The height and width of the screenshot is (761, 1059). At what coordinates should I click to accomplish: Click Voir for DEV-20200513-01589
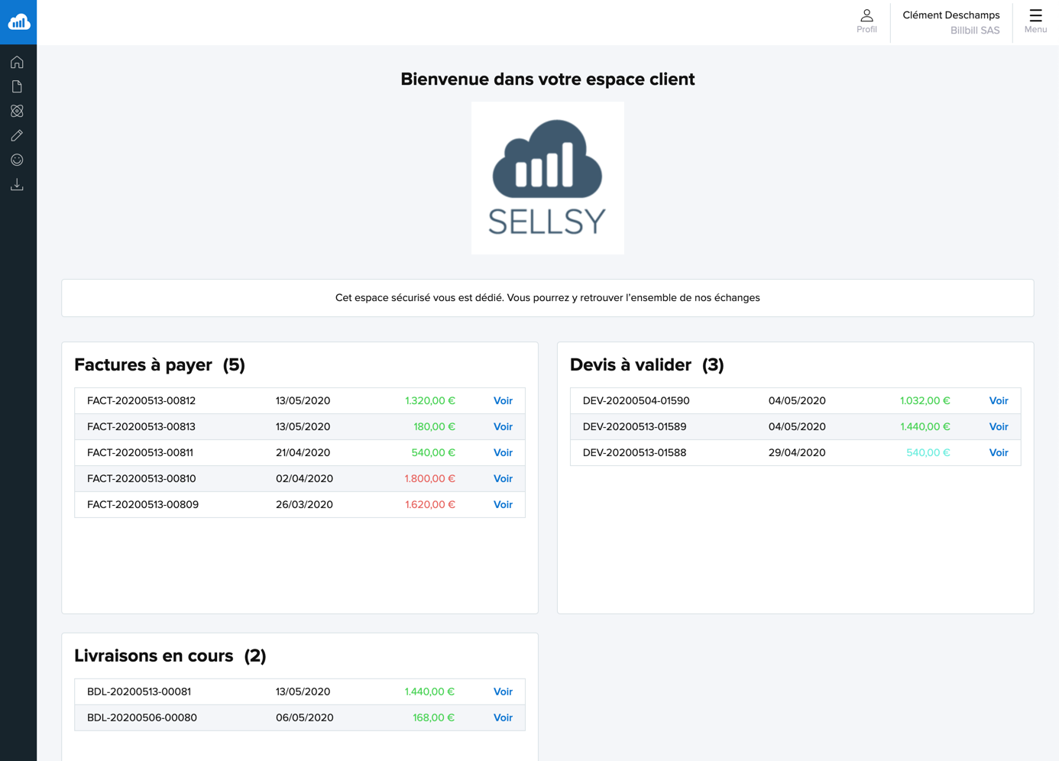click(999, 426)
